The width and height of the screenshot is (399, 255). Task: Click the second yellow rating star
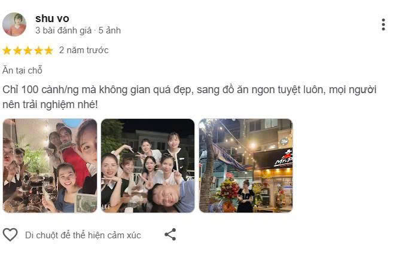pos(17,50)
